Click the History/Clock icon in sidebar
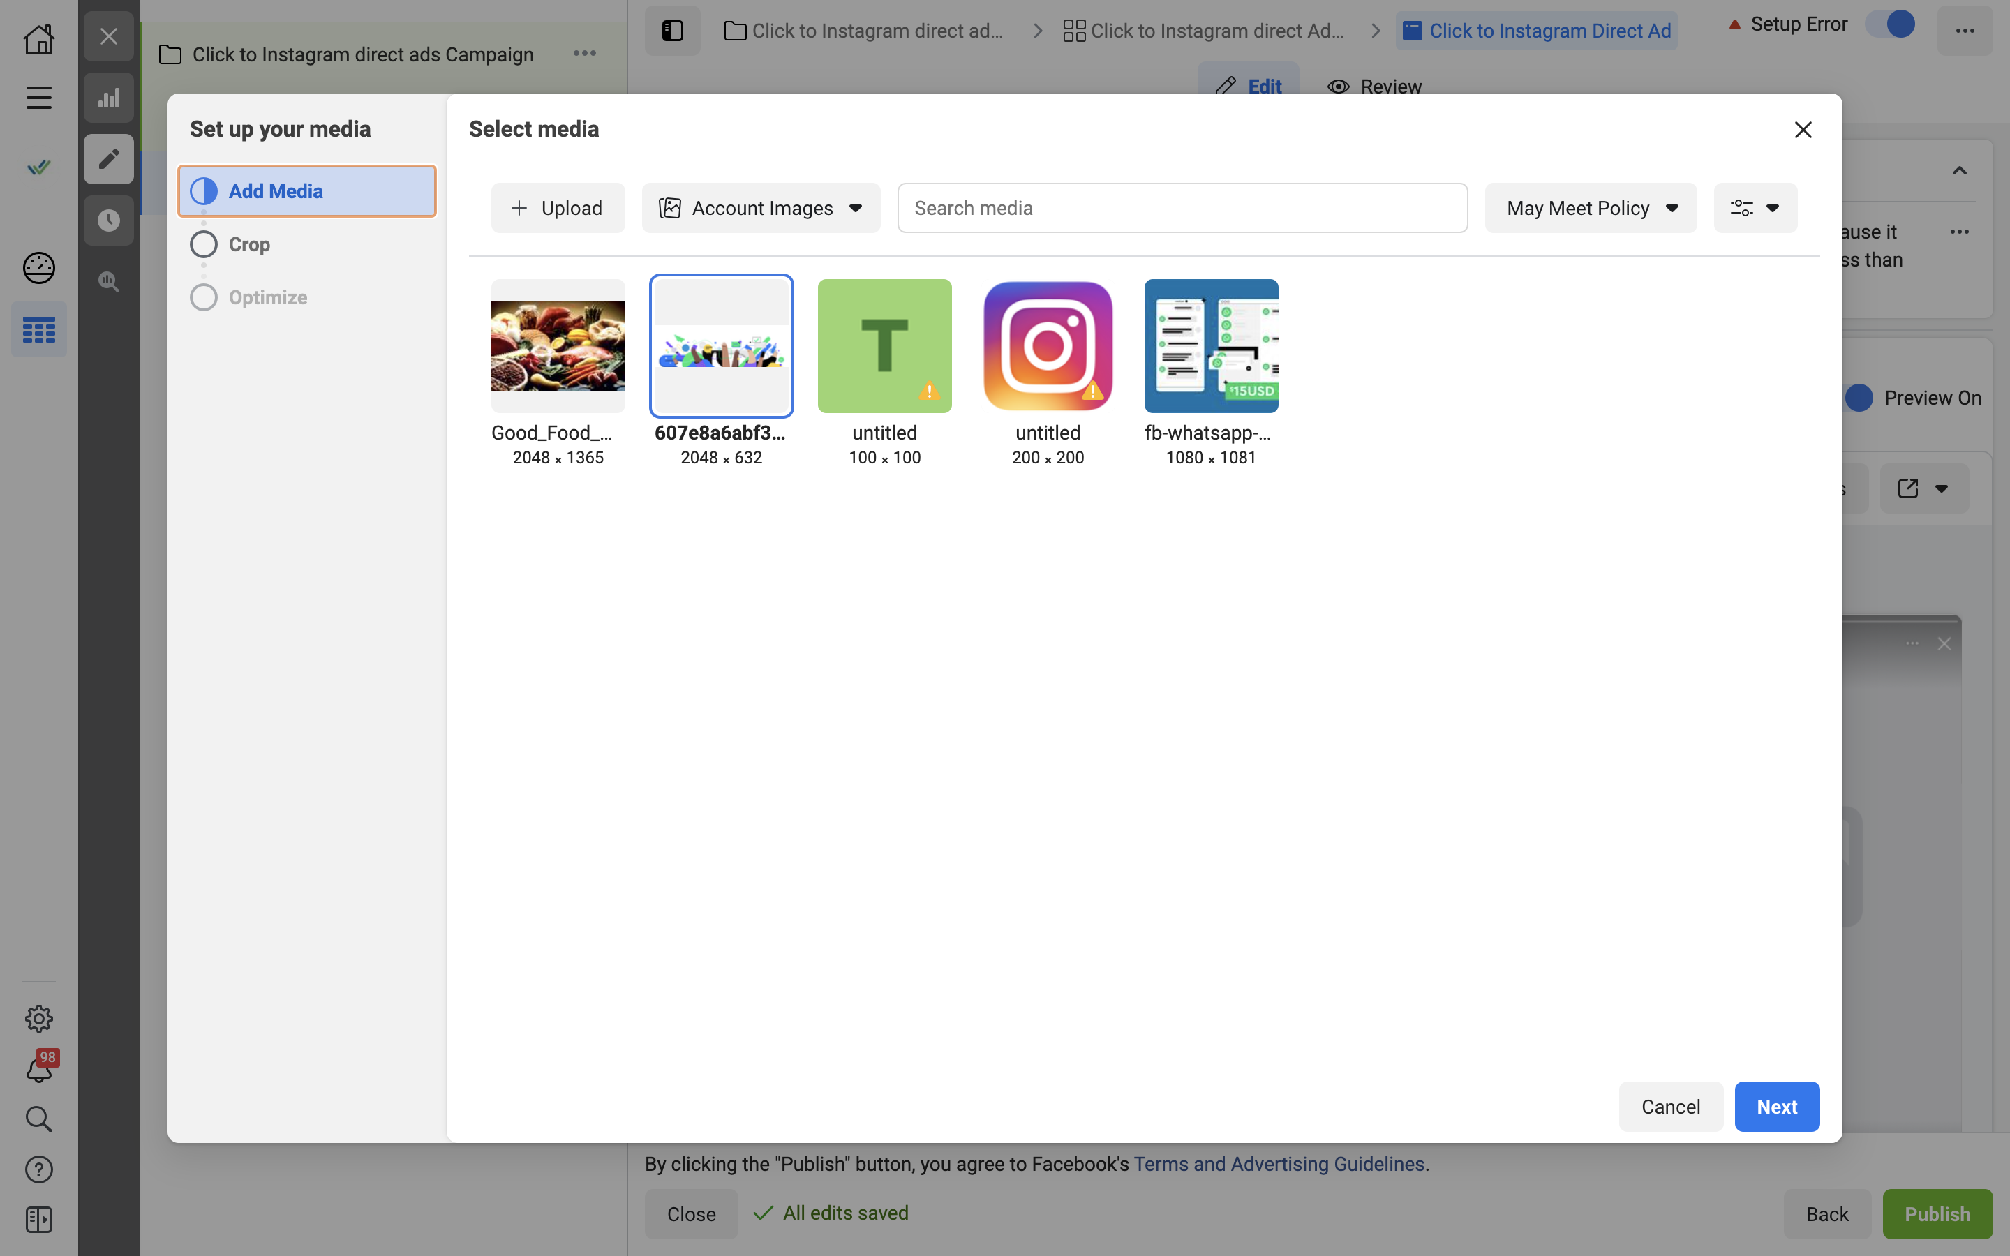2010x1256 pixels. [x=109, y=220]
